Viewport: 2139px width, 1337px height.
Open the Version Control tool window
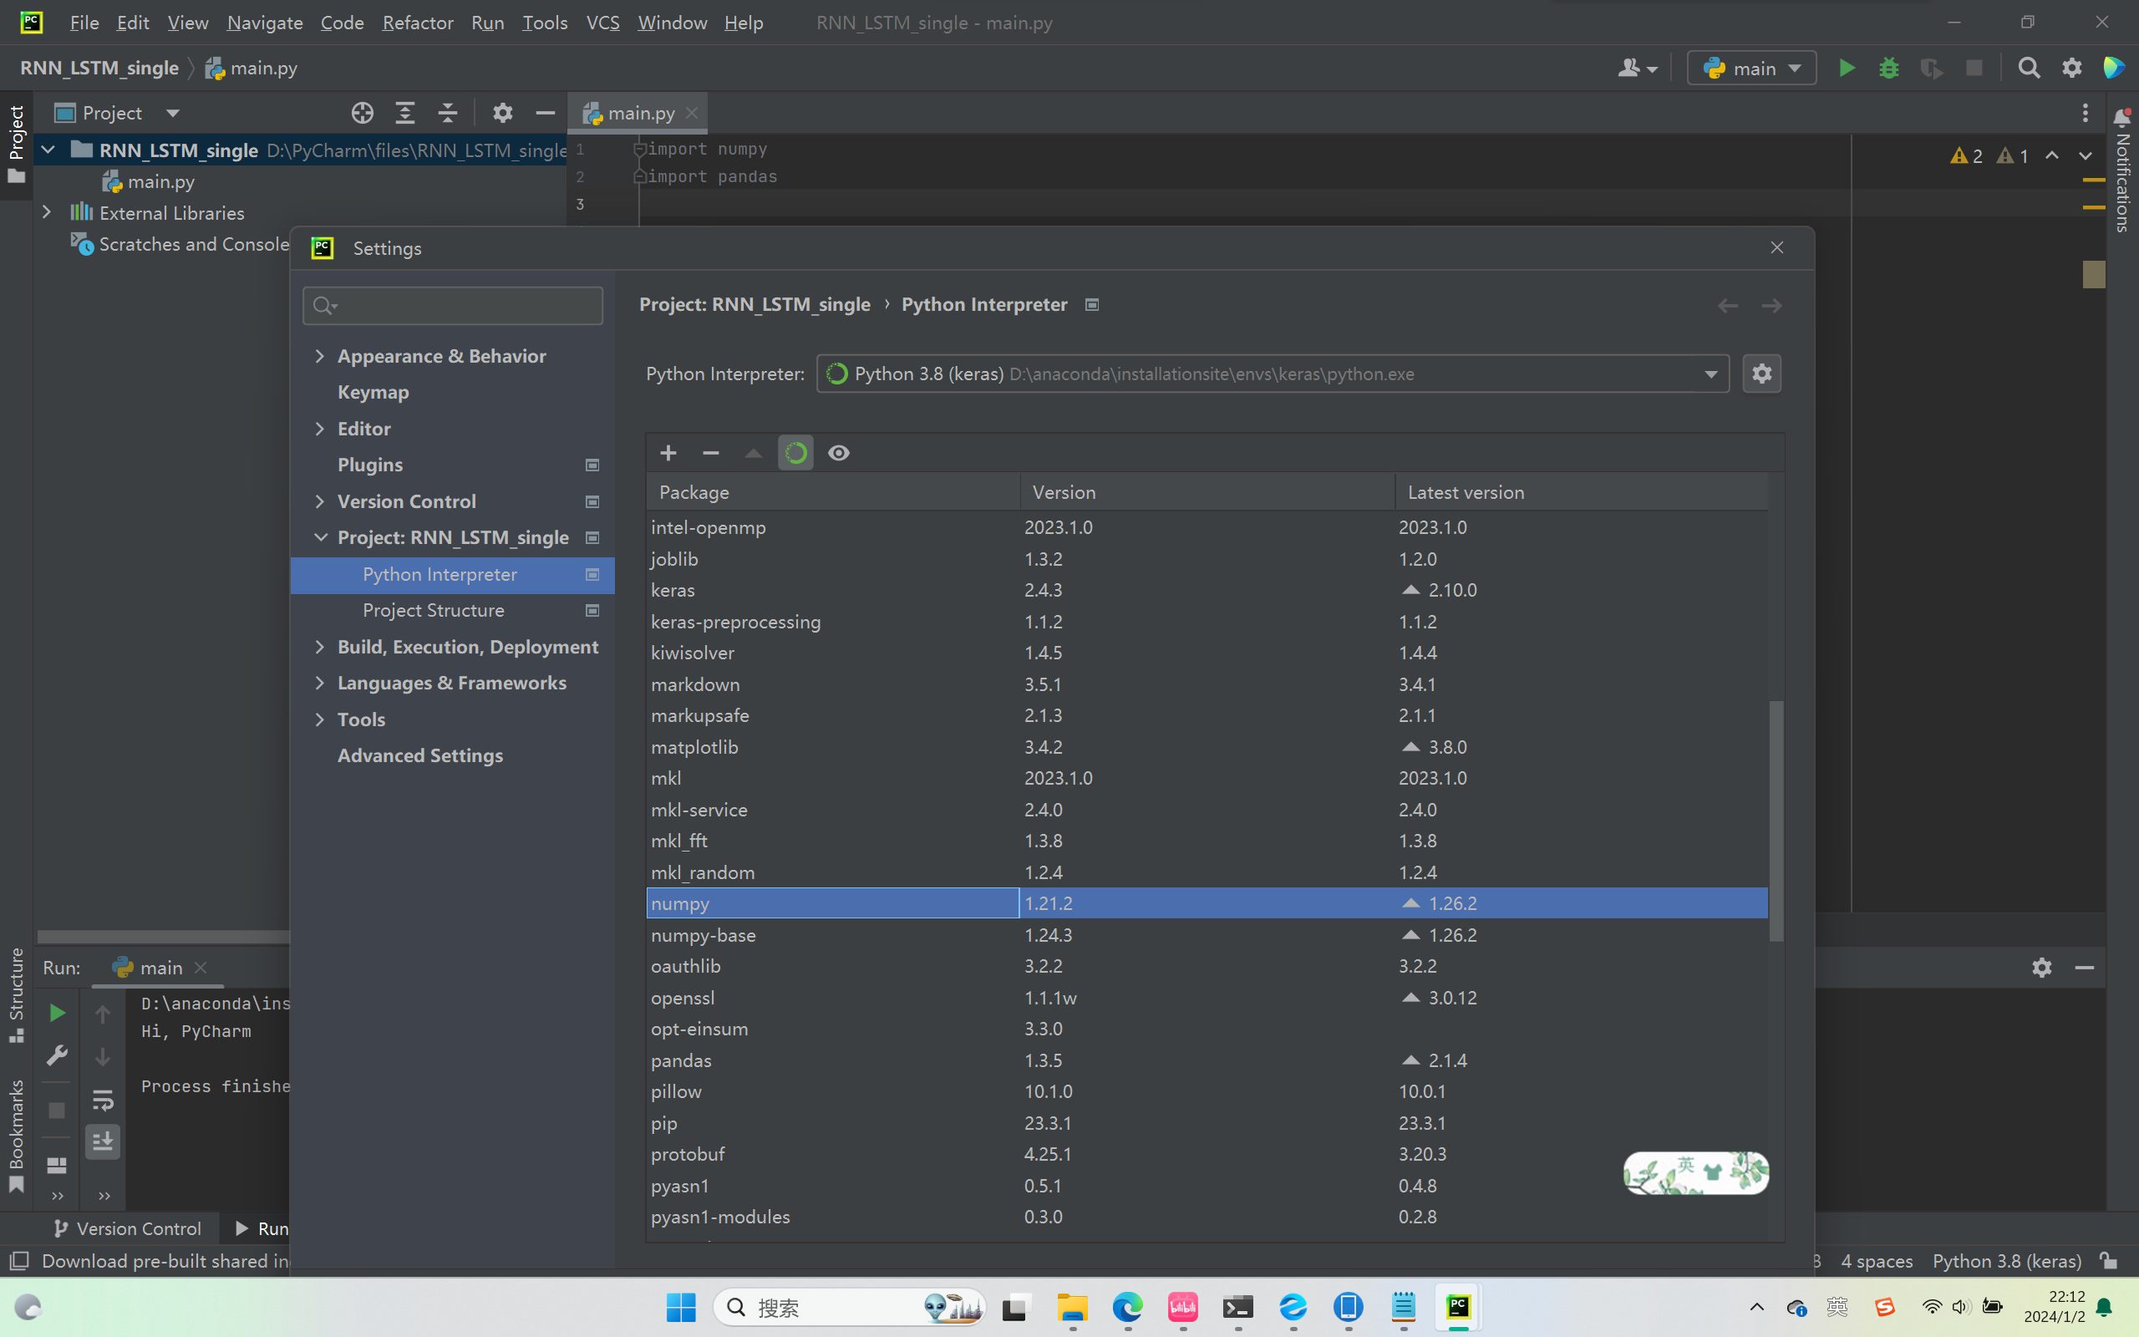tap(127, 1228)
